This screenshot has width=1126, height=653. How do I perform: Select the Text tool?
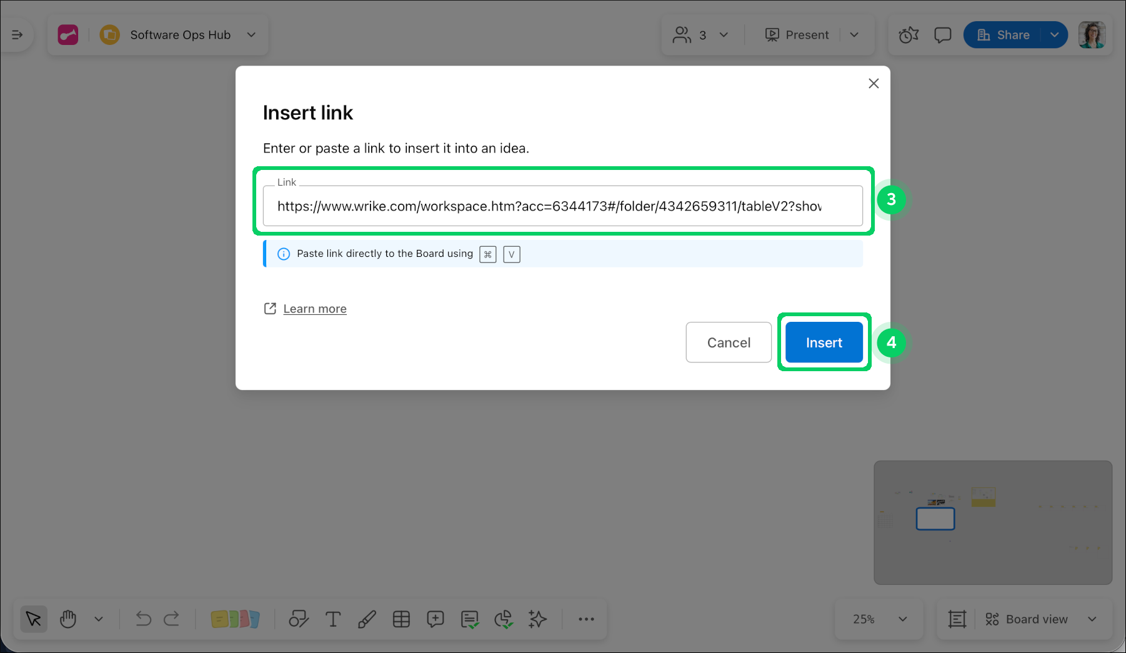333,619
